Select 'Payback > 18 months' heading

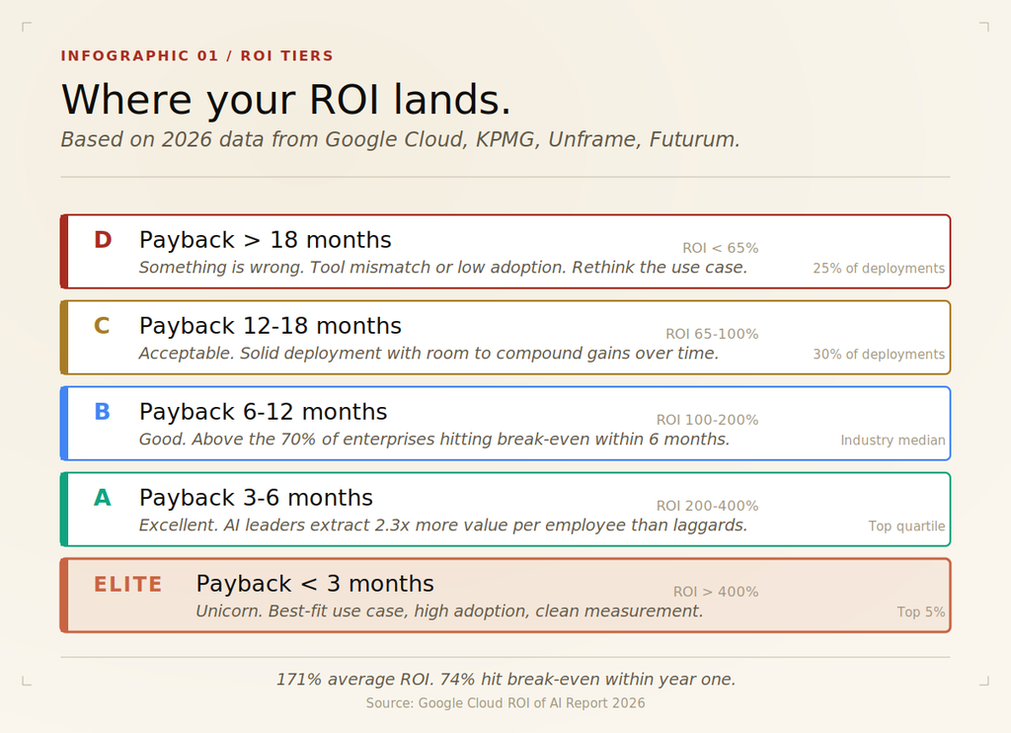(x=265, y=240)
